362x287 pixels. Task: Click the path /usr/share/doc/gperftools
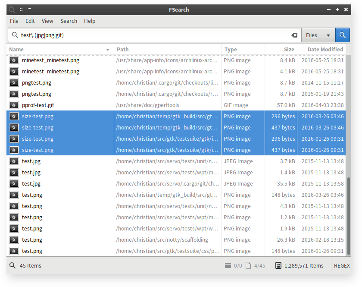147,105
